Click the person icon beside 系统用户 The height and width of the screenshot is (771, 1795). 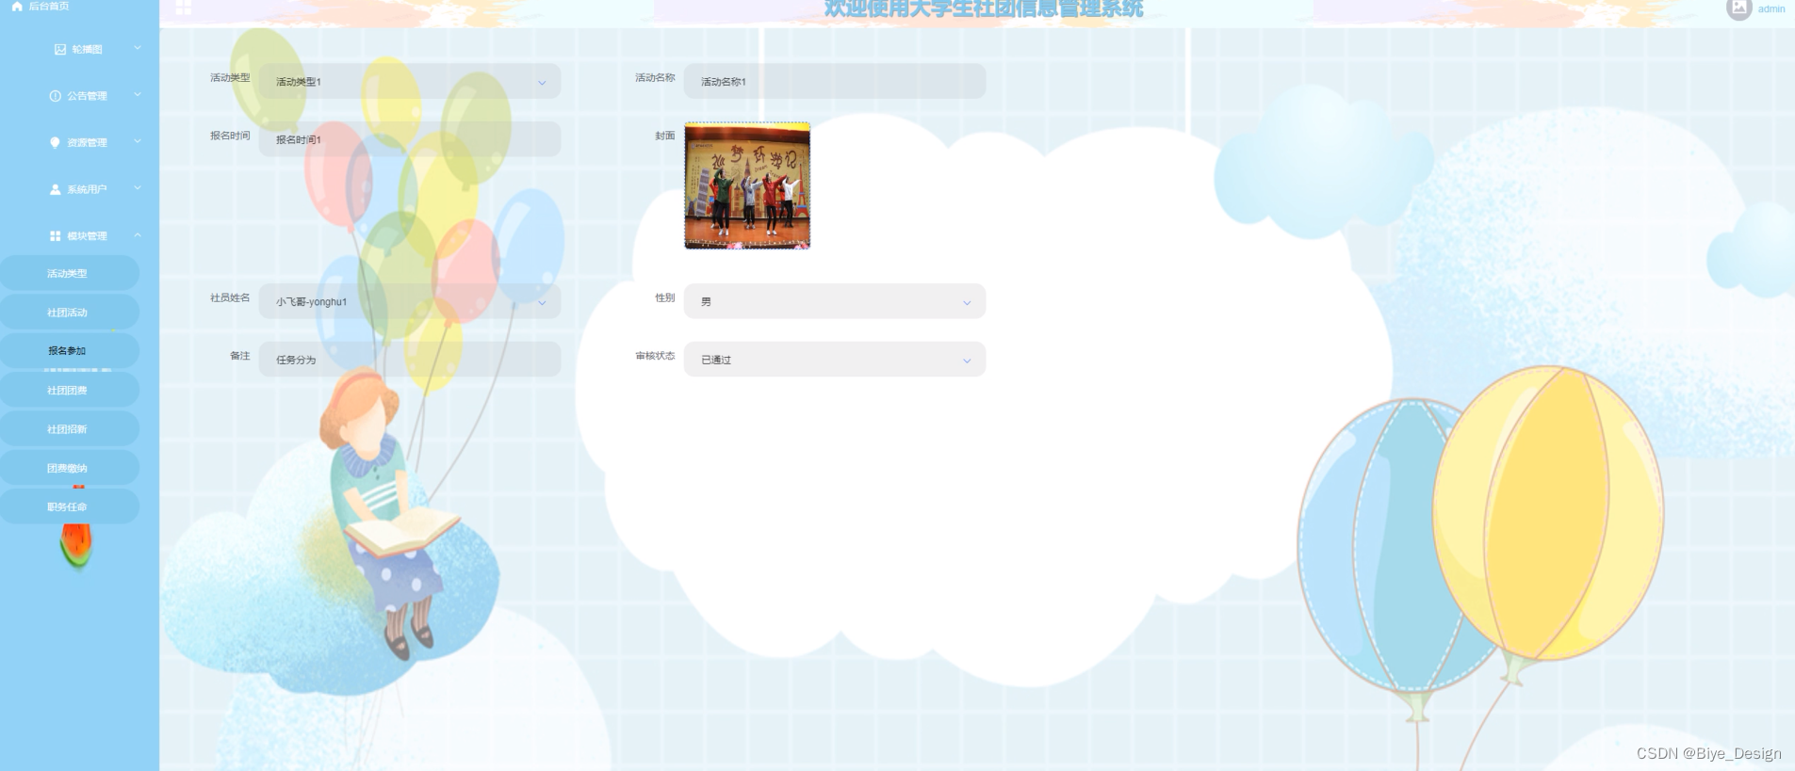point(55,189)
